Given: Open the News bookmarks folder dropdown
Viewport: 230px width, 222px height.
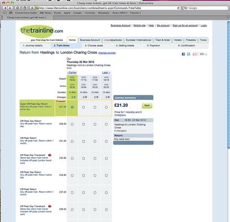Looking at the screenshot, I should pyautogui.click(x=120, y=13).
